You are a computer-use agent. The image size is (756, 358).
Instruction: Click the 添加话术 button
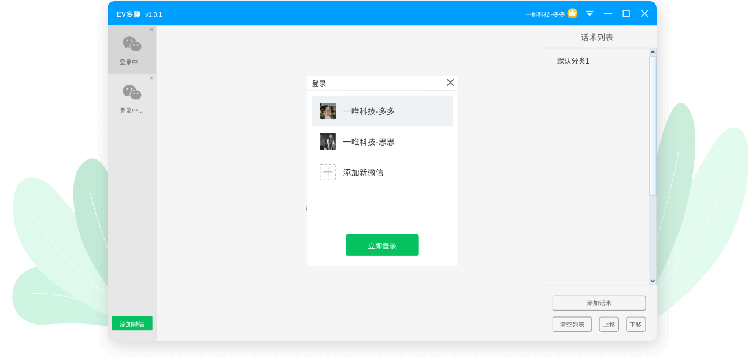point(599,303)
